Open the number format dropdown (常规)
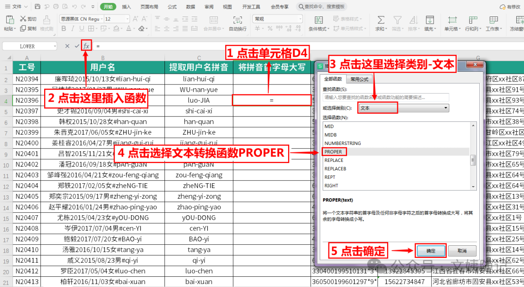Image resolution: width=524 pixels, height=287 pixels. 278,19
